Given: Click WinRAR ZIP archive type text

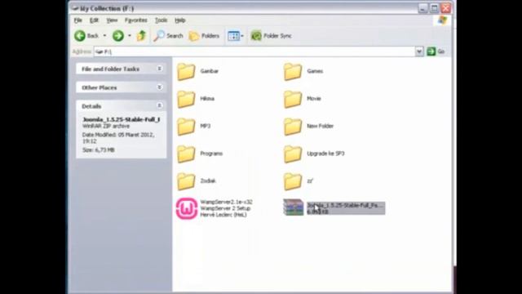Looking at the screenshot, I should pos(106,126).
